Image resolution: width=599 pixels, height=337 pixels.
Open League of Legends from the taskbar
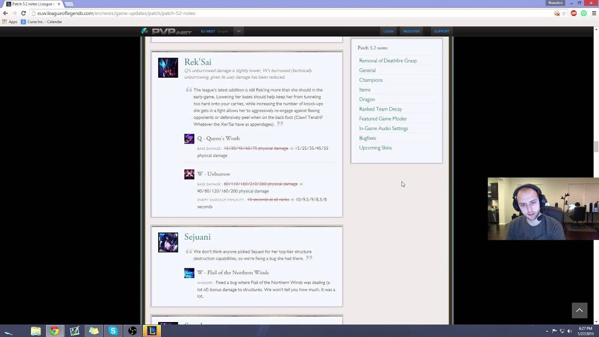pos(152,331)
